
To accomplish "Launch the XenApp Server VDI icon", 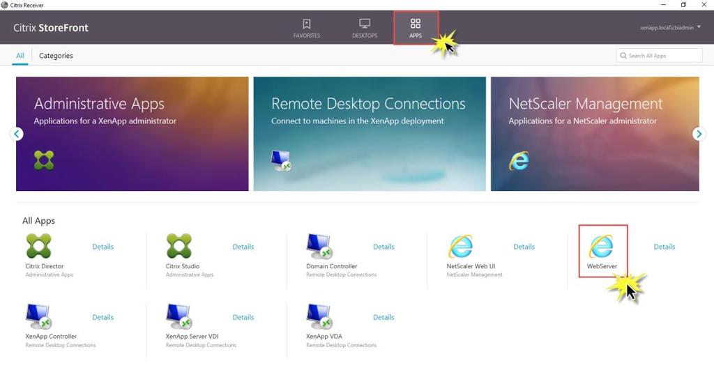I will (179, 316).
